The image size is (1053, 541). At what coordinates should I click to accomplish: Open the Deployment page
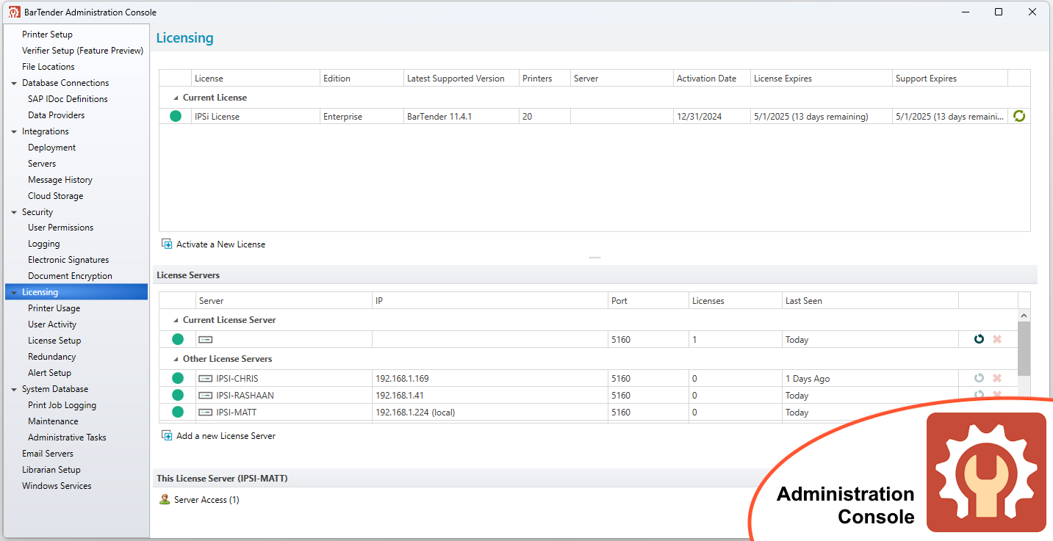(x=51, y=148)
